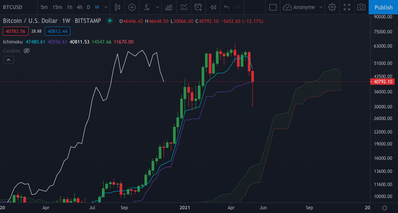The width and height of the screenshot is (398, 213).
Task: Select the D daily timeframe
Action: click(88, 7)
